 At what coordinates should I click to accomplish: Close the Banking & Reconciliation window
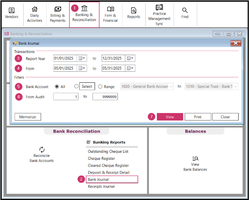tap(239, 34)
